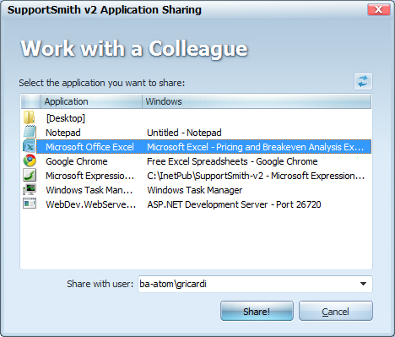Select the [Desktop] entry
395x337 pixels.
coord(65,118)
